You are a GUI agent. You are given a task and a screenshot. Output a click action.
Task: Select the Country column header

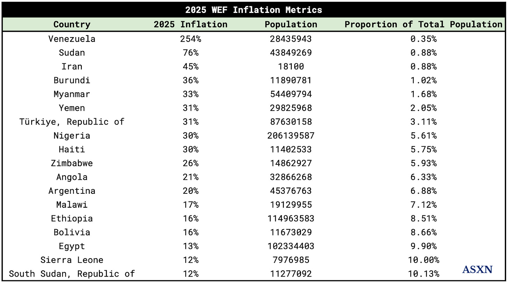pyautogui.click(x=72, y=24)
